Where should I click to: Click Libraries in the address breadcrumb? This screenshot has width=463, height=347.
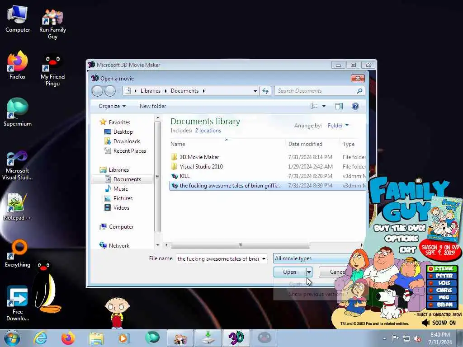(x=150, y=91)
